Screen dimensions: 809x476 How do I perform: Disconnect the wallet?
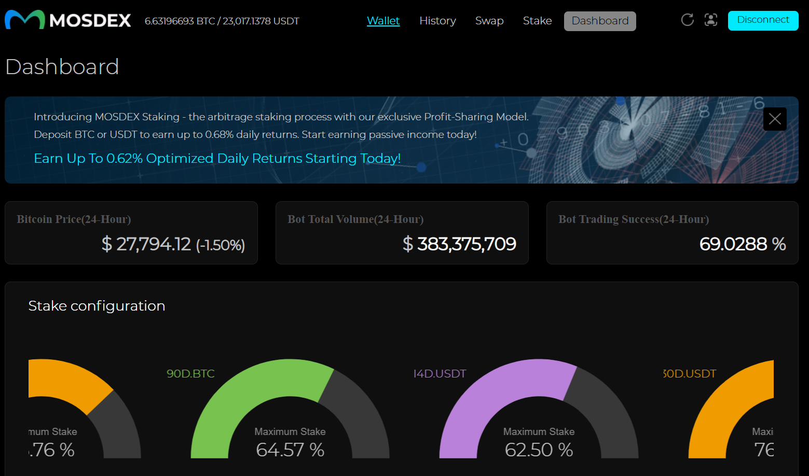pos(763,21)
